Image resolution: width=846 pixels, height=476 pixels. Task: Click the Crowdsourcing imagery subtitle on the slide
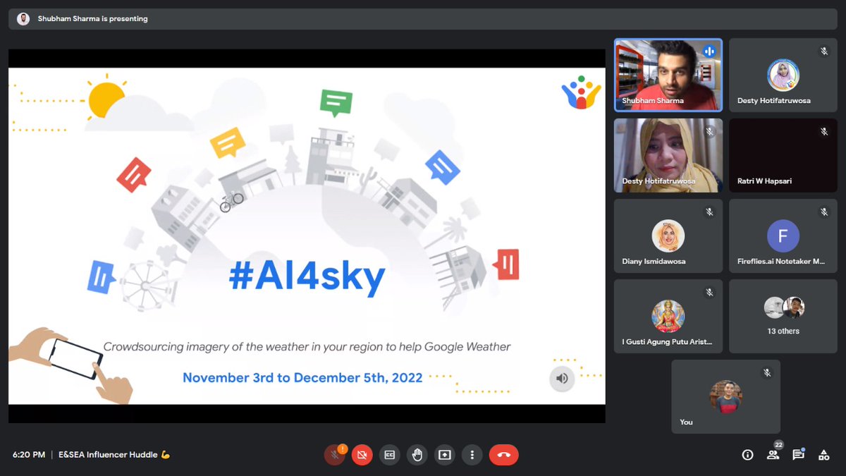pos(307,346)
